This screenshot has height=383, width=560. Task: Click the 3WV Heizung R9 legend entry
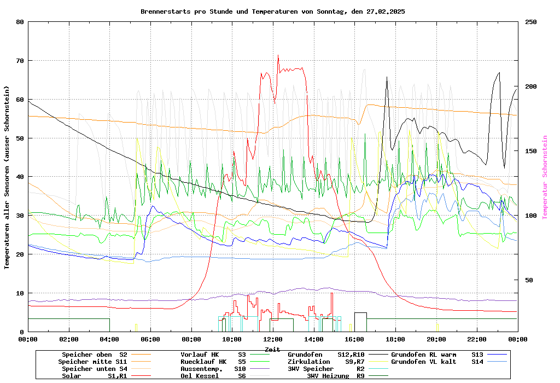[x=336, y=376]
